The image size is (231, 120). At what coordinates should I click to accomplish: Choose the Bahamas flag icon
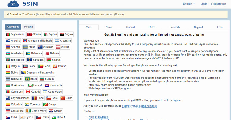click(28, 53)
